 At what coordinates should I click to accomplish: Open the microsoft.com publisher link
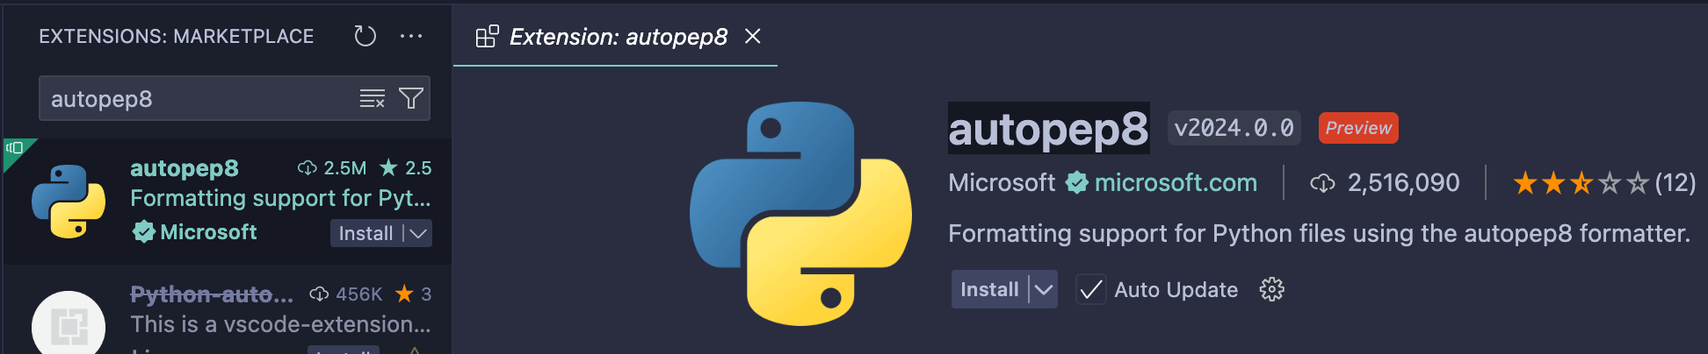1175,183
